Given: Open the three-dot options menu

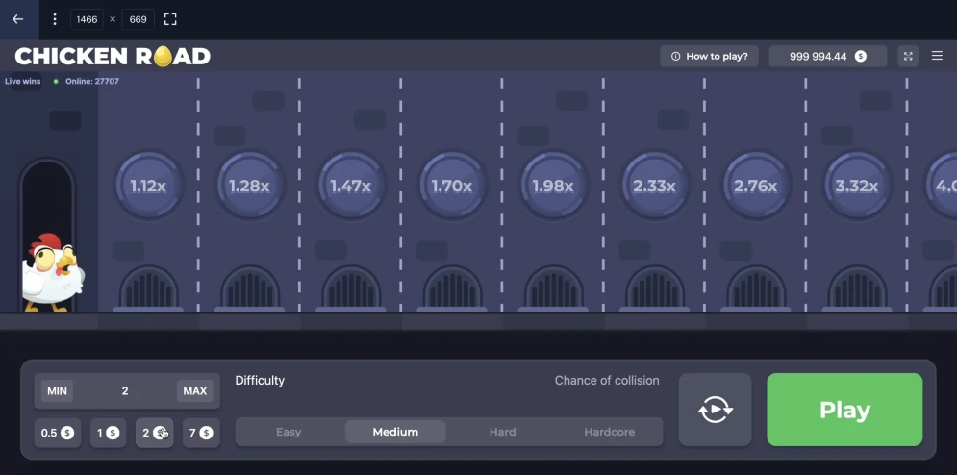Looking at the screenshot, I should 55,19.
